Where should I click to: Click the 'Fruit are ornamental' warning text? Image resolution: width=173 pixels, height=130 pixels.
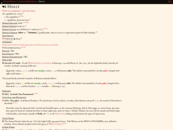click(19, 11)
